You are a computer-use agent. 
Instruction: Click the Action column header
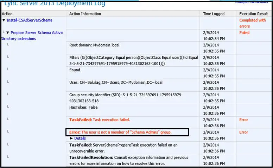click(7, 14)
